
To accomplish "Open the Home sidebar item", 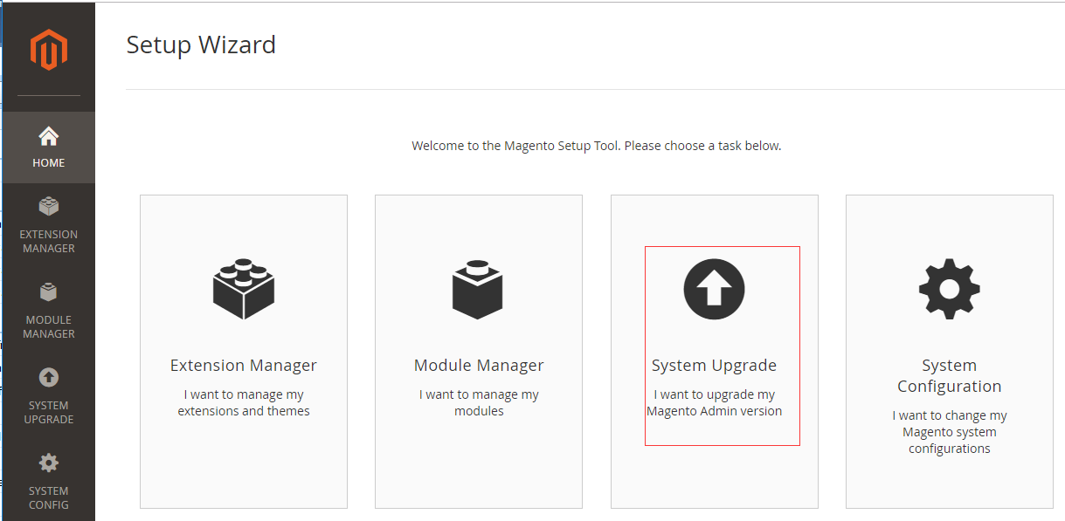I will (x=49, y=147).
